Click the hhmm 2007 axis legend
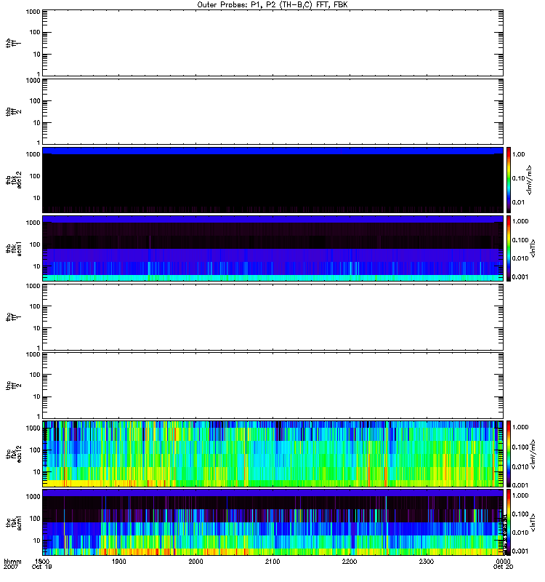 pyautogui.click(x=10, y=565)
